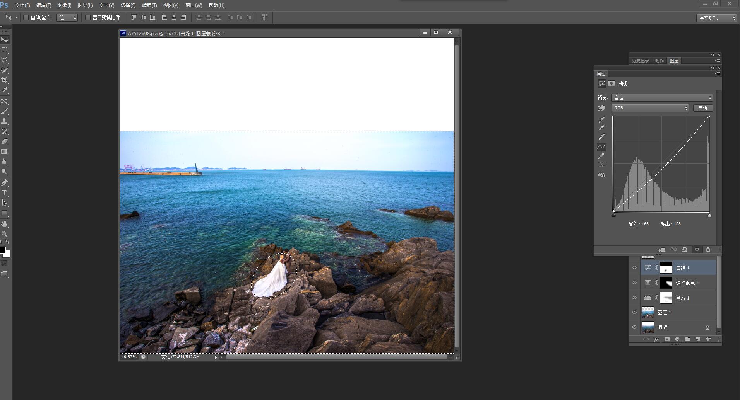The height and width of the screenshot is (400, 740).
Task: Select the Zoom magnifier tool
Action: (5, 234)
